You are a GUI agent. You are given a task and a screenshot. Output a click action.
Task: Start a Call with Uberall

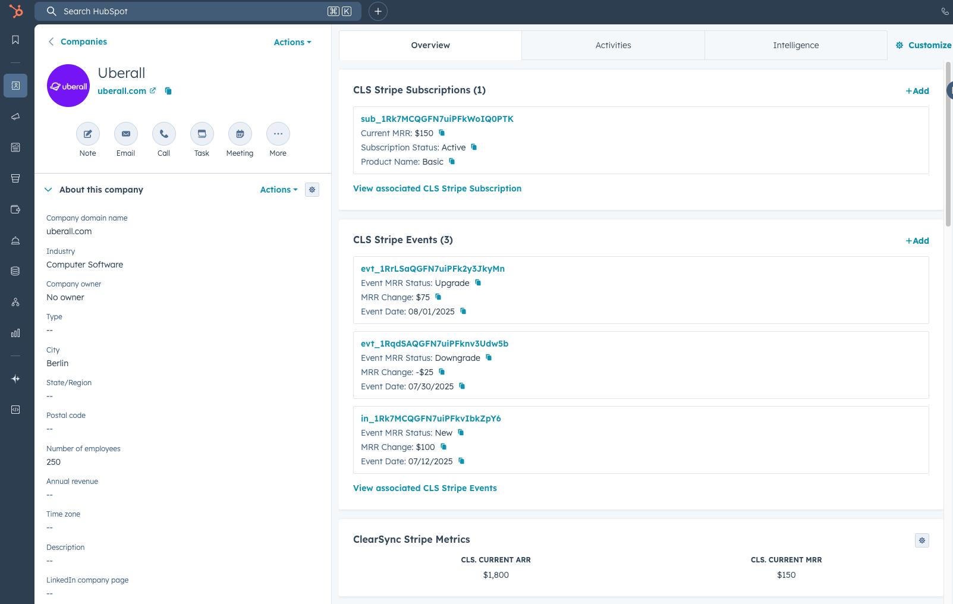[x=164, y=134]
